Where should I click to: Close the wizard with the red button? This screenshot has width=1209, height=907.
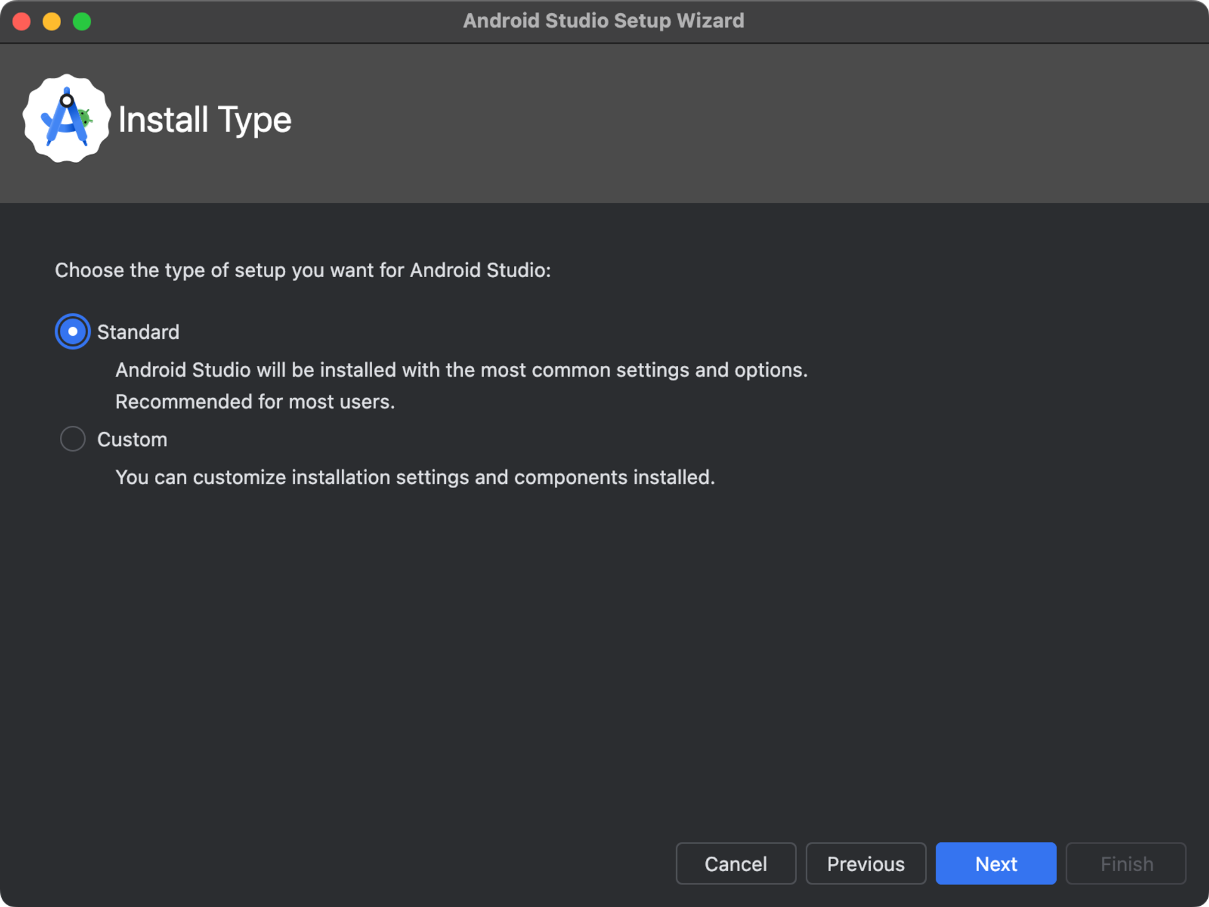[x=21, y=21]
